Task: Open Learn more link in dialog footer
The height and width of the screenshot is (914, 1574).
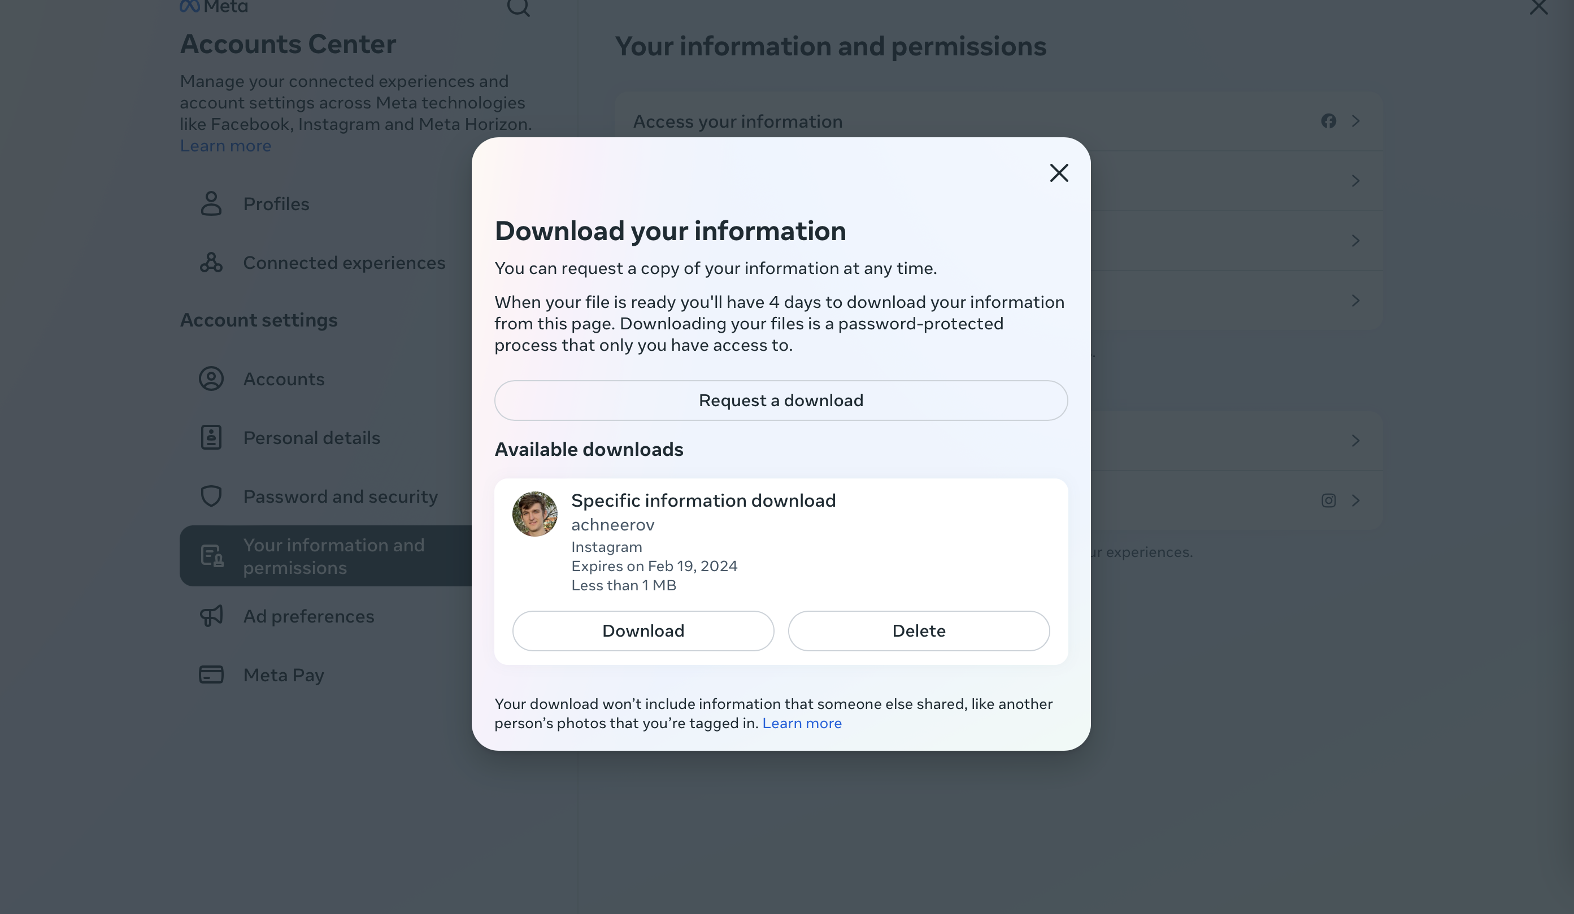Action: [801, 723]
